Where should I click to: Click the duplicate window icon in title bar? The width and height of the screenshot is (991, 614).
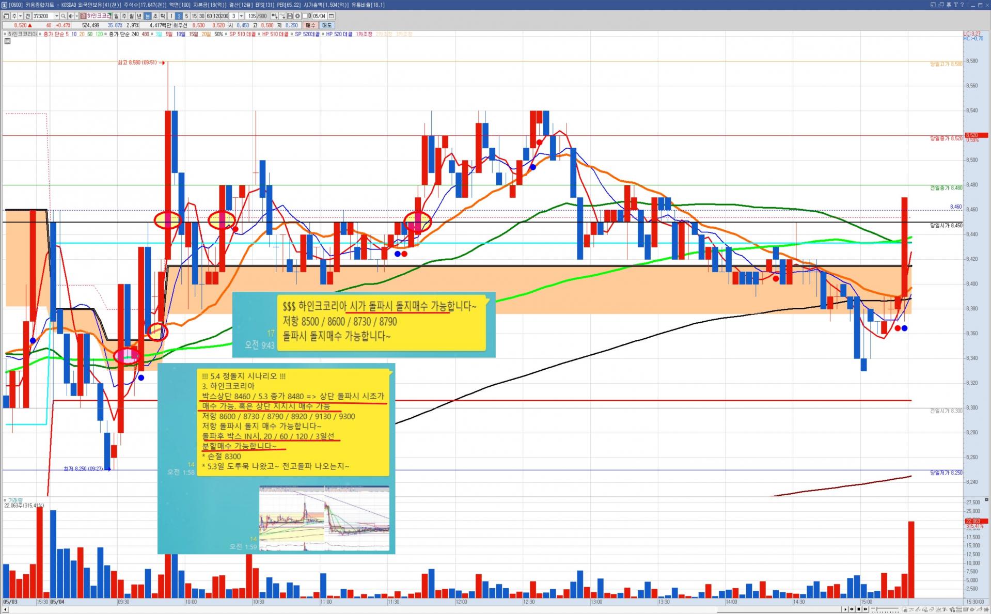coord(941,5)
